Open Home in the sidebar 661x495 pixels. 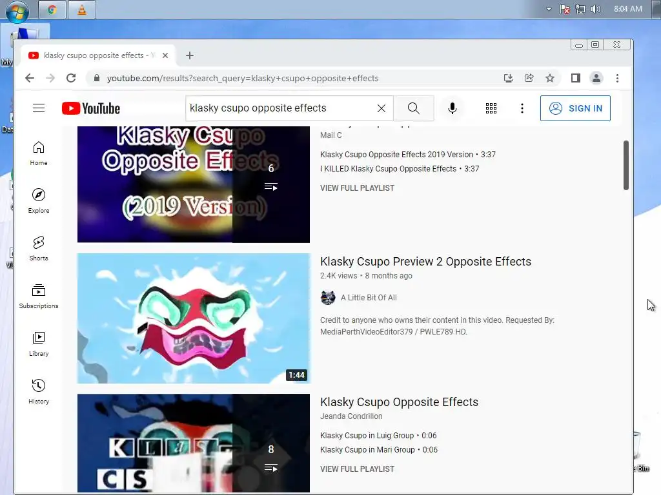39,153
